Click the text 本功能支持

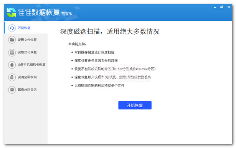[78, 44]
